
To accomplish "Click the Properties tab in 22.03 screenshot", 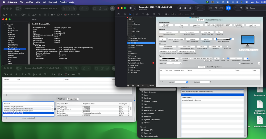I will click(73, 99).
